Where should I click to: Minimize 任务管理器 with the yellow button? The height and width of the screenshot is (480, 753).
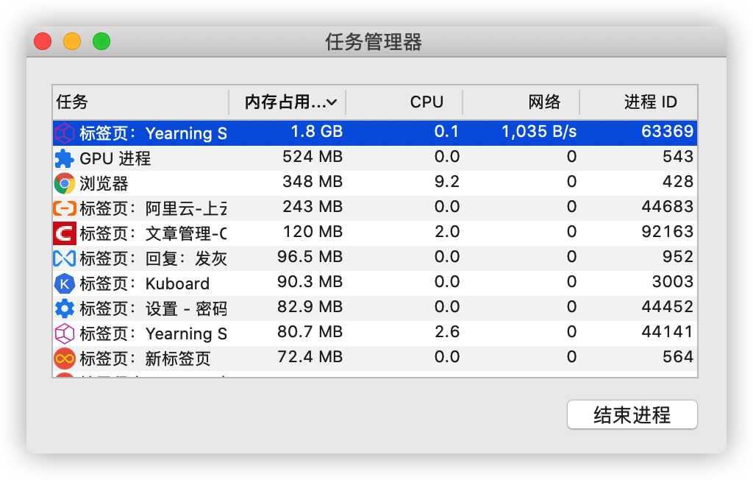coord(72,41)
